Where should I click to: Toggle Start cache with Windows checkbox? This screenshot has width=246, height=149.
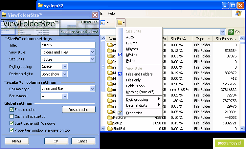(11, 123)
